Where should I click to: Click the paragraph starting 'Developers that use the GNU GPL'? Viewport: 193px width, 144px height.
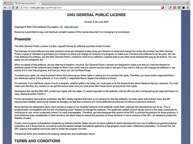tap(96, 93)
